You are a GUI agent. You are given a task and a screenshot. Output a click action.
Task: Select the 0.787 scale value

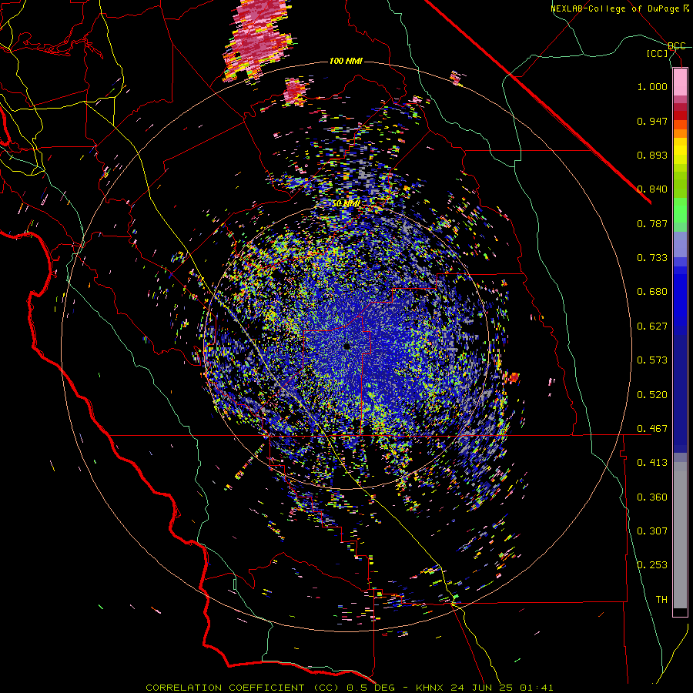[652, 223]
